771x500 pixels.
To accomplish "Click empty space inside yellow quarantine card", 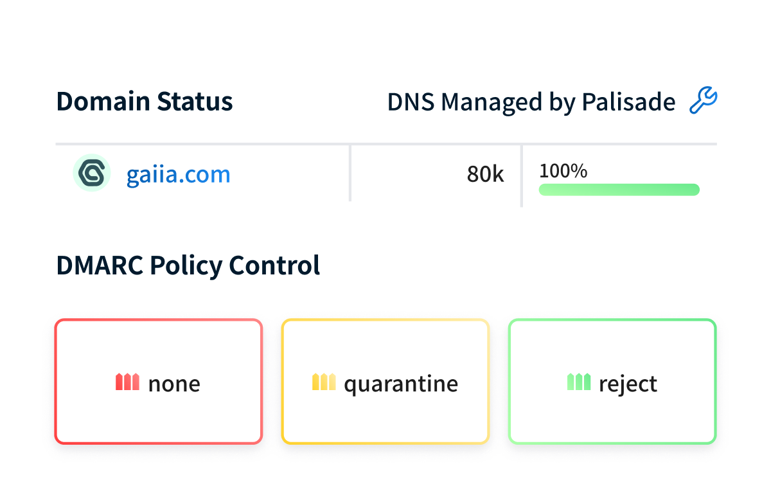I will (385, 347).
